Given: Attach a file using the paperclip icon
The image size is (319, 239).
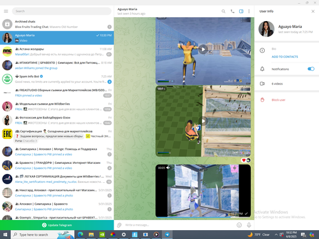Looking at the screenshot, I should pos(119,225).
